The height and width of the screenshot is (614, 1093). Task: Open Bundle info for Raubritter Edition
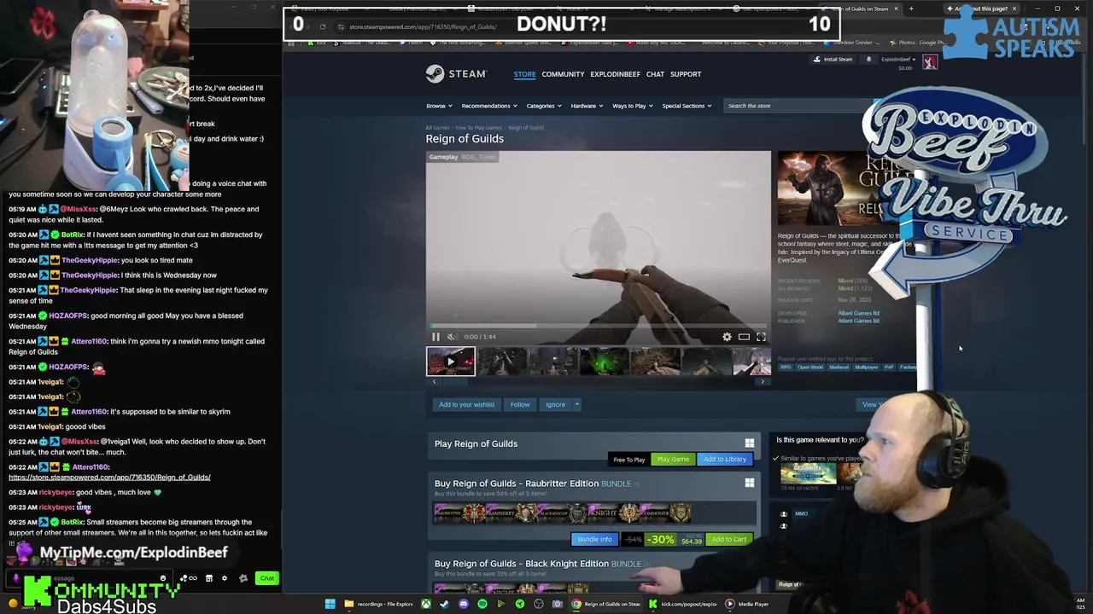click(594, 540)
